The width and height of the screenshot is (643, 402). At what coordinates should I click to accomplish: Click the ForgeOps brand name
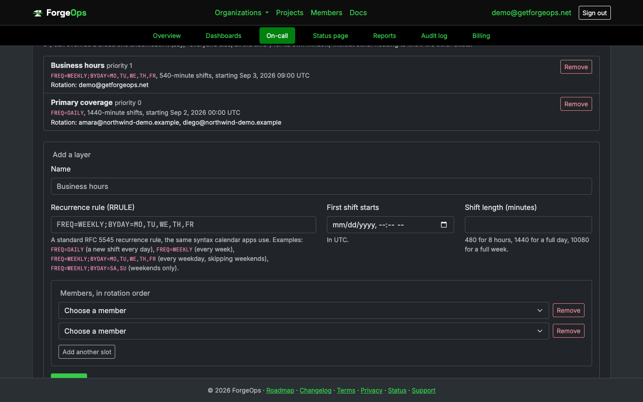(x=67, y=13)
